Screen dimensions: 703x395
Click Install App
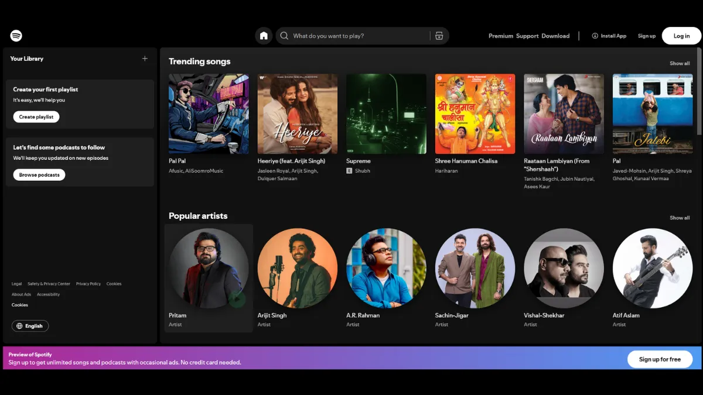click(609, 36)
